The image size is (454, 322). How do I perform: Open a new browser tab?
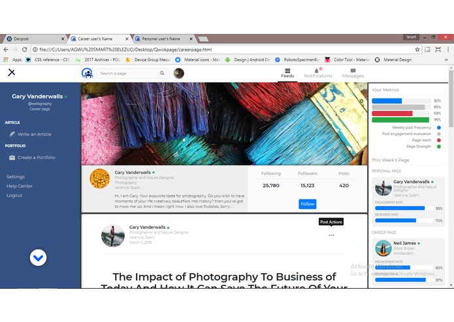203,38
